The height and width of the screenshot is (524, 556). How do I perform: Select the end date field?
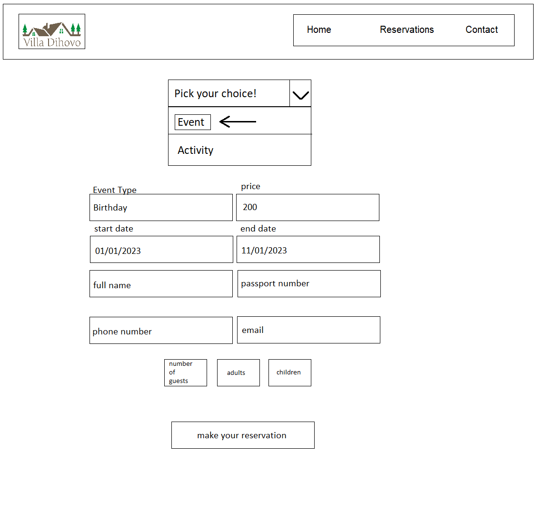[308, 250]
